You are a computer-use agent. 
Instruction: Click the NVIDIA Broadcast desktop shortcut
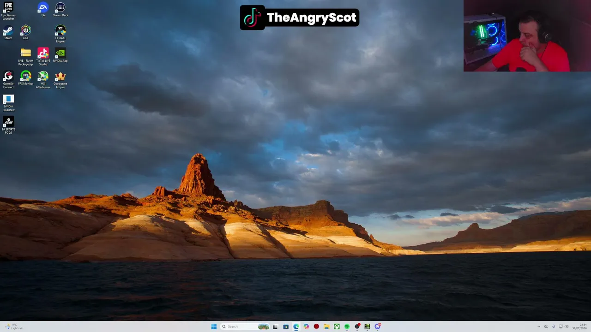(x=8, y=103)
